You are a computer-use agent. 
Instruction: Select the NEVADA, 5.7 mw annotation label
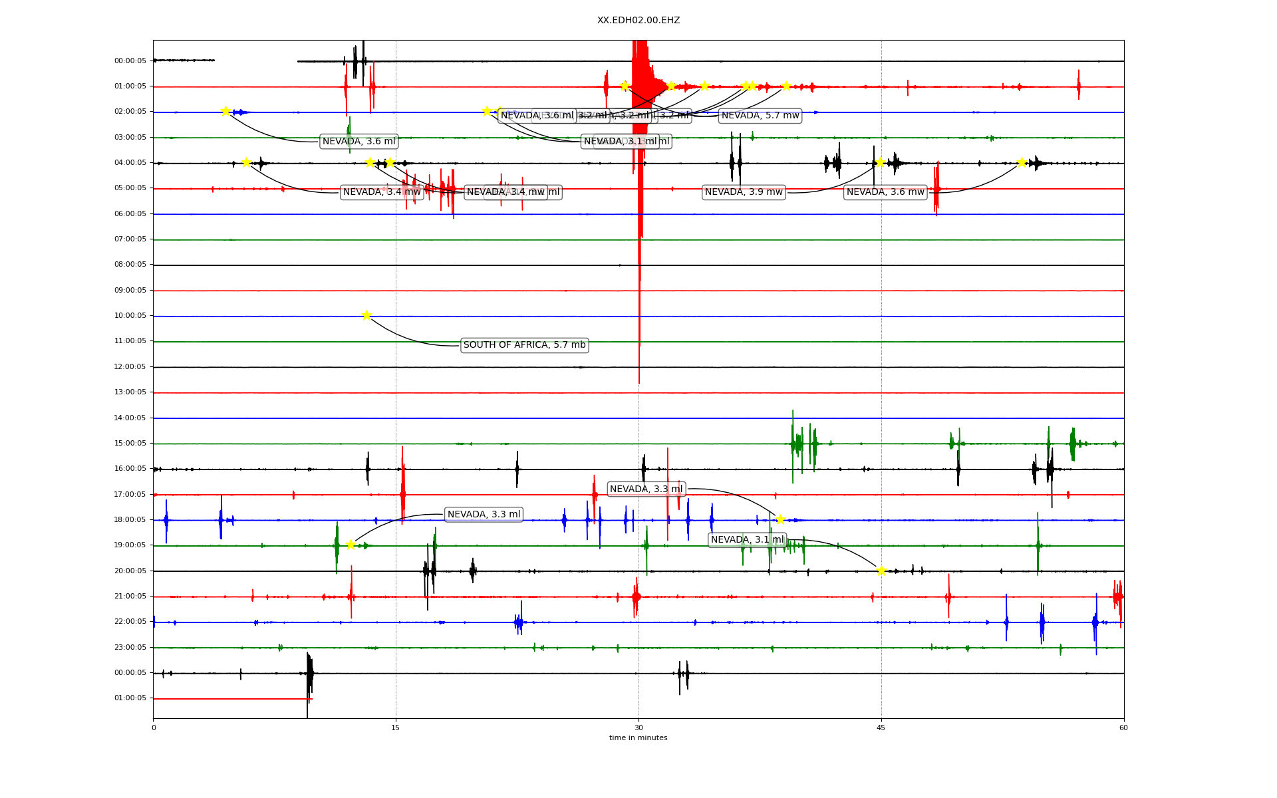tap(760, 116)
